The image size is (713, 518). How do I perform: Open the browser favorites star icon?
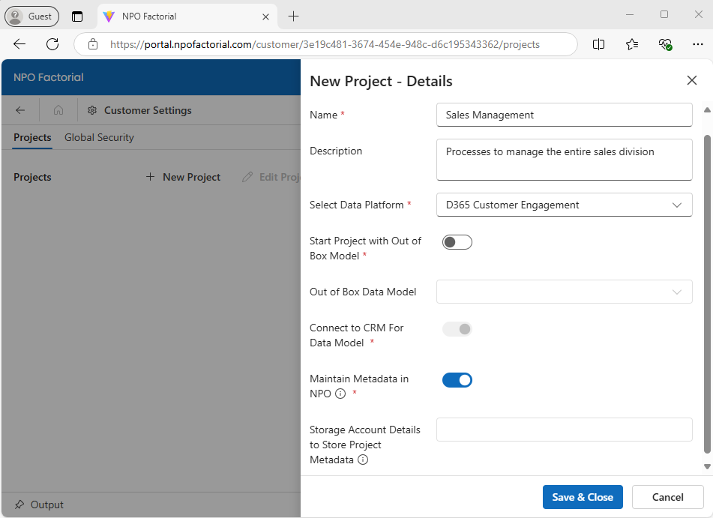click(632, 44)
